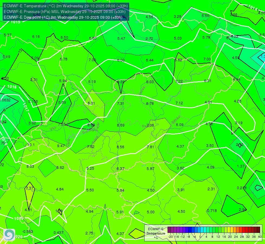Click the purple -20 °C legend swatch

(169, 230)
